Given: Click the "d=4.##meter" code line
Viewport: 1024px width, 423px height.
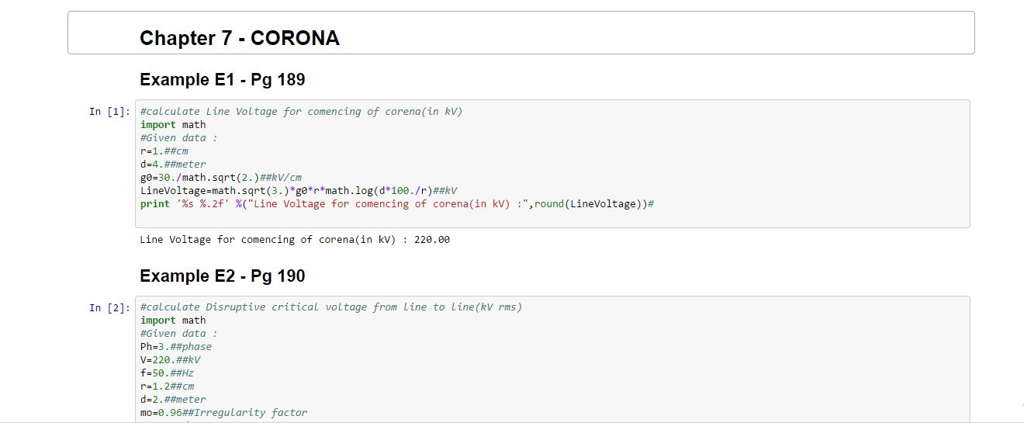Looking at the screenshot, I should tap(173, 165).
